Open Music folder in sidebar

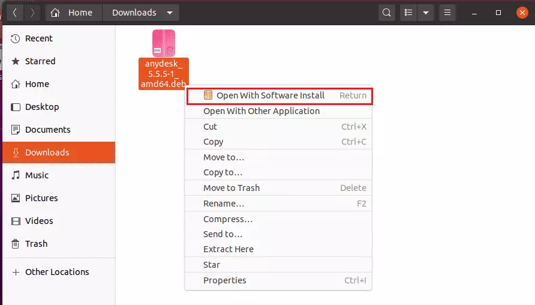coord(59,175)
